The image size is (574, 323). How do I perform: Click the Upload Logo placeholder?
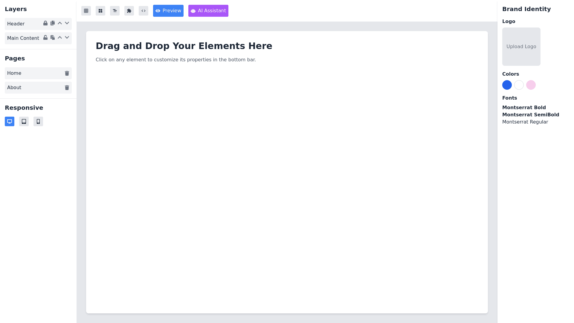521,47
